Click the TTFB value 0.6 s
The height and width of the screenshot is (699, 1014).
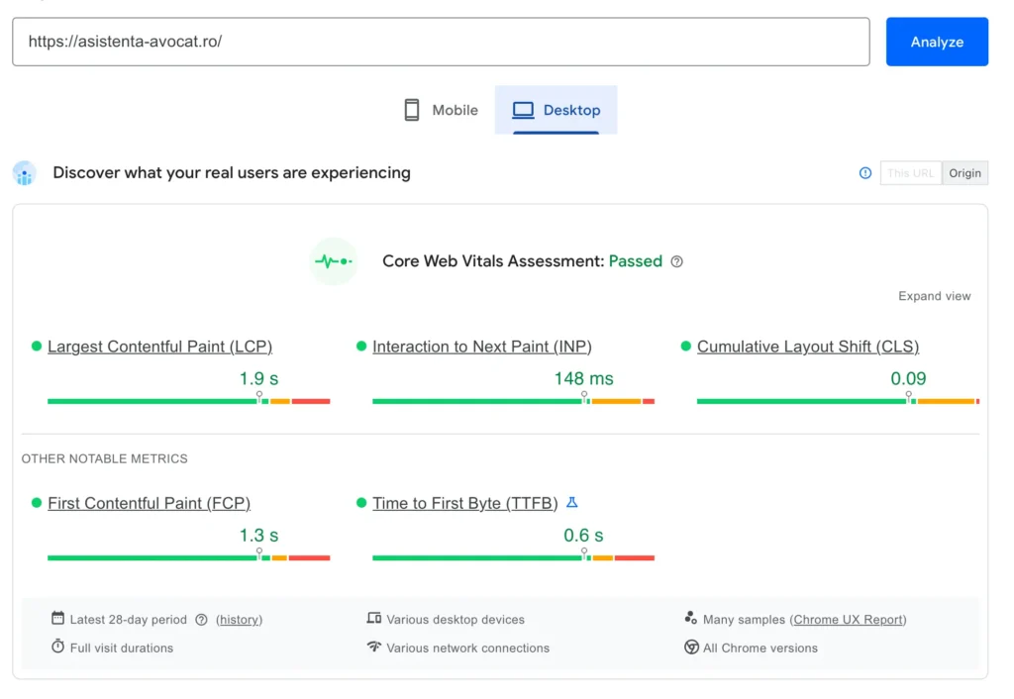[x=583, y=536]
